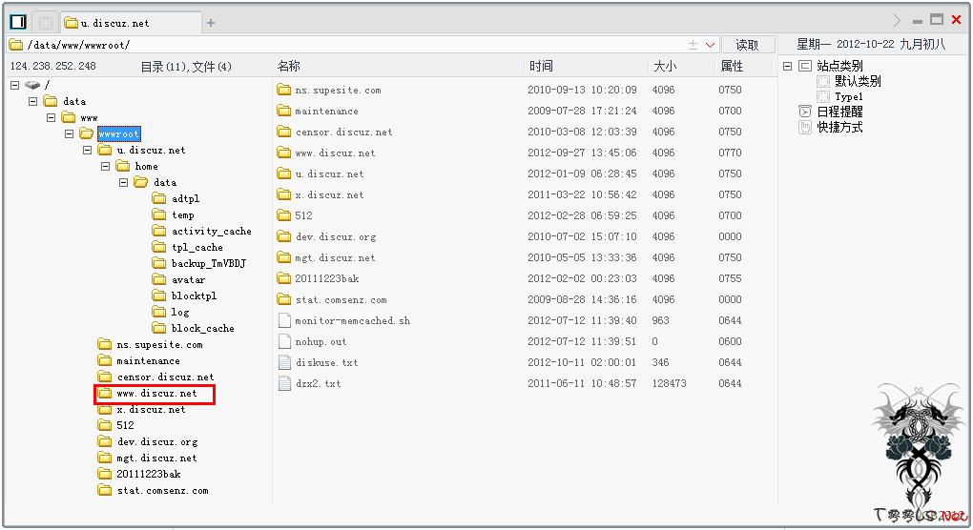Collapse the root / tree node
973x530 pixels.
pyautogui.click(x=15, y=85)
